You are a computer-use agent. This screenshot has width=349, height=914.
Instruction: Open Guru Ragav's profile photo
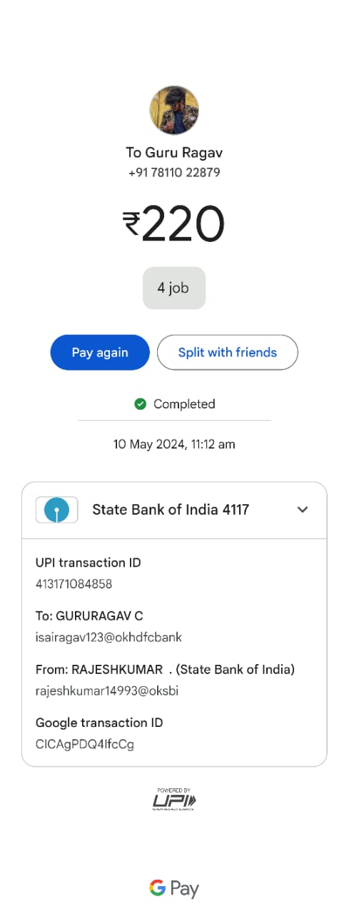[x=174, y=111]
